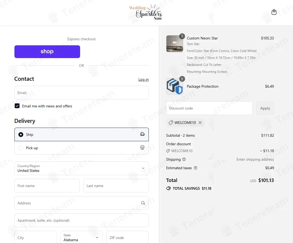Screen dimensions: 293x243
Task: Click the store icon on Pick up
Action: (x=142, y=147)
